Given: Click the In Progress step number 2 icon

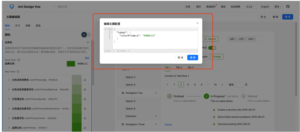Looking at the screenshot, I should click(x=206, y=96).
